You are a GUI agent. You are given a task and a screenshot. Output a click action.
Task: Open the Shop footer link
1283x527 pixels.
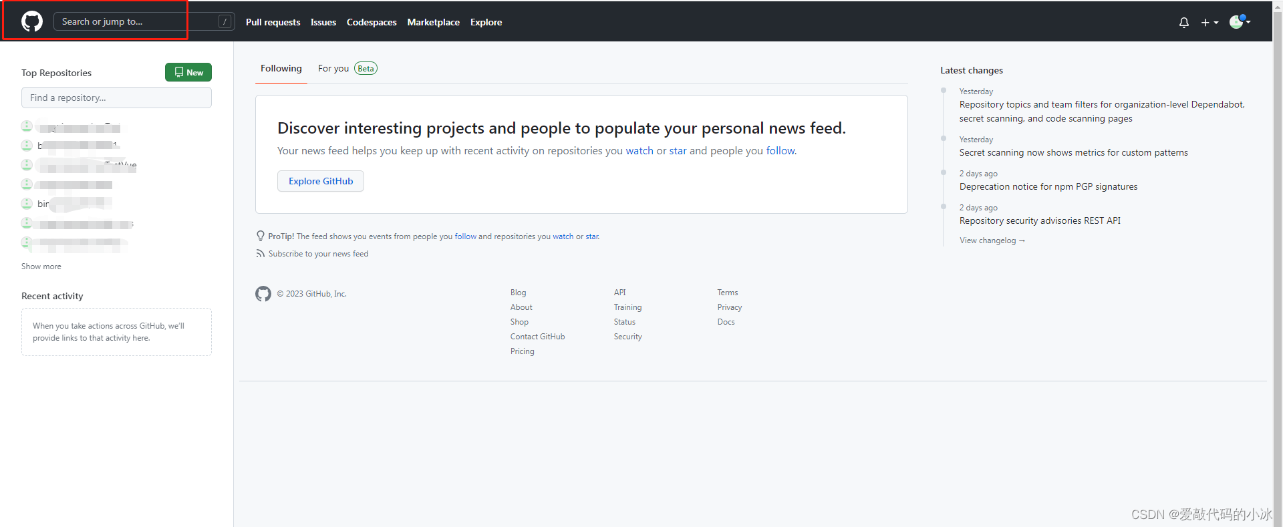point(519,322)
